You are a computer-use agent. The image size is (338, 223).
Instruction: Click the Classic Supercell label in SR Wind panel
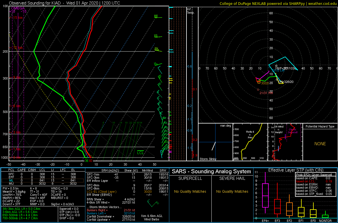click(x=293, y=131)
